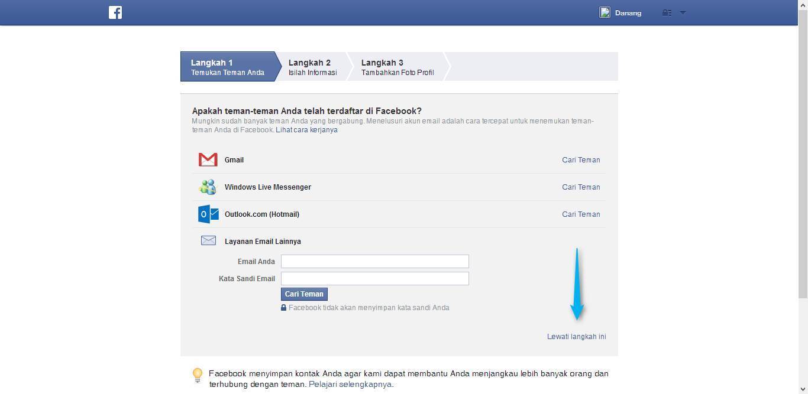808x394 pixels.
Task: Click the lightbulb tip icon
Action: [198, 375]
